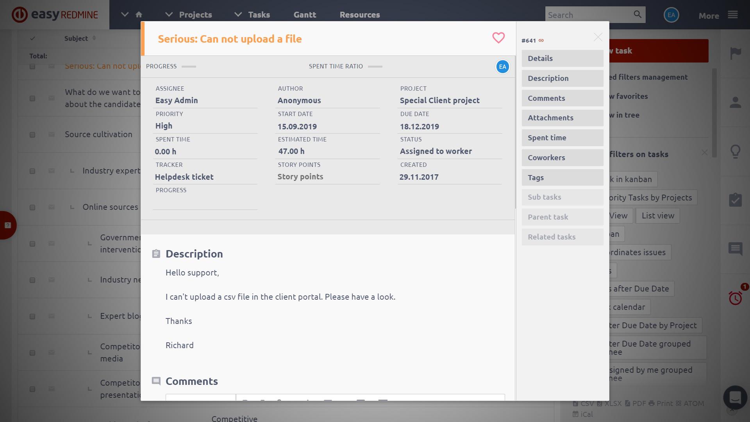The width and height of the screenshot is (750, 422).
Task: Open the Special Client project link
Action: click(439, 100)
